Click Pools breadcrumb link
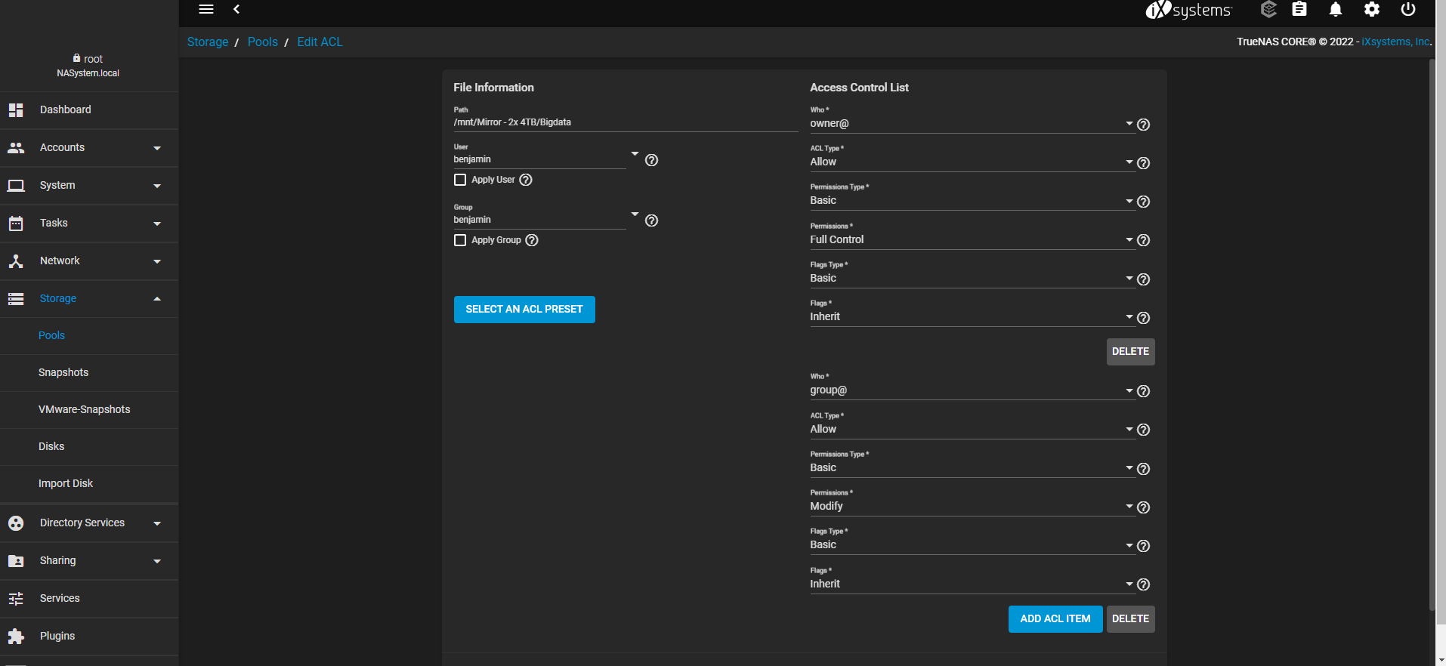This screenshot has height=666, width=1446. point(263,42)
